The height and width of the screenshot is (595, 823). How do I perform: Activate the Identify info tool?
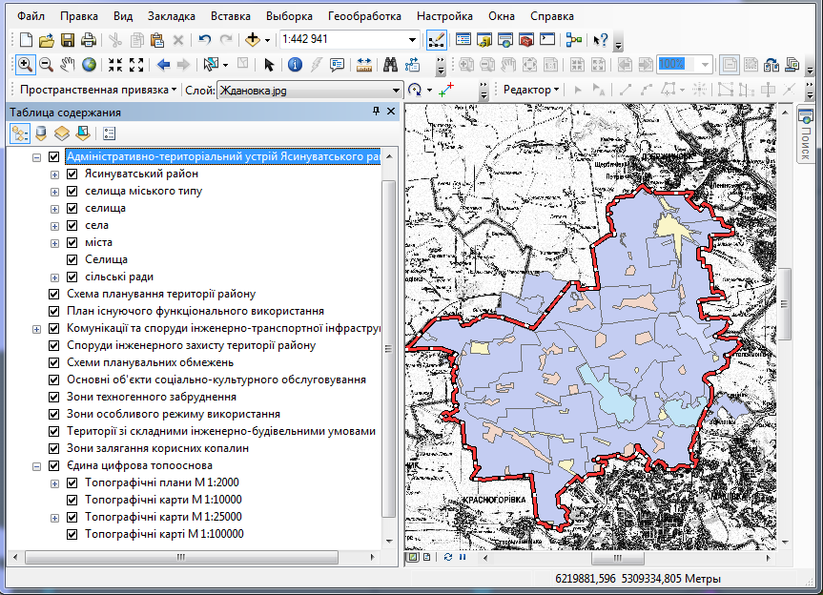(x=295, y=65)
